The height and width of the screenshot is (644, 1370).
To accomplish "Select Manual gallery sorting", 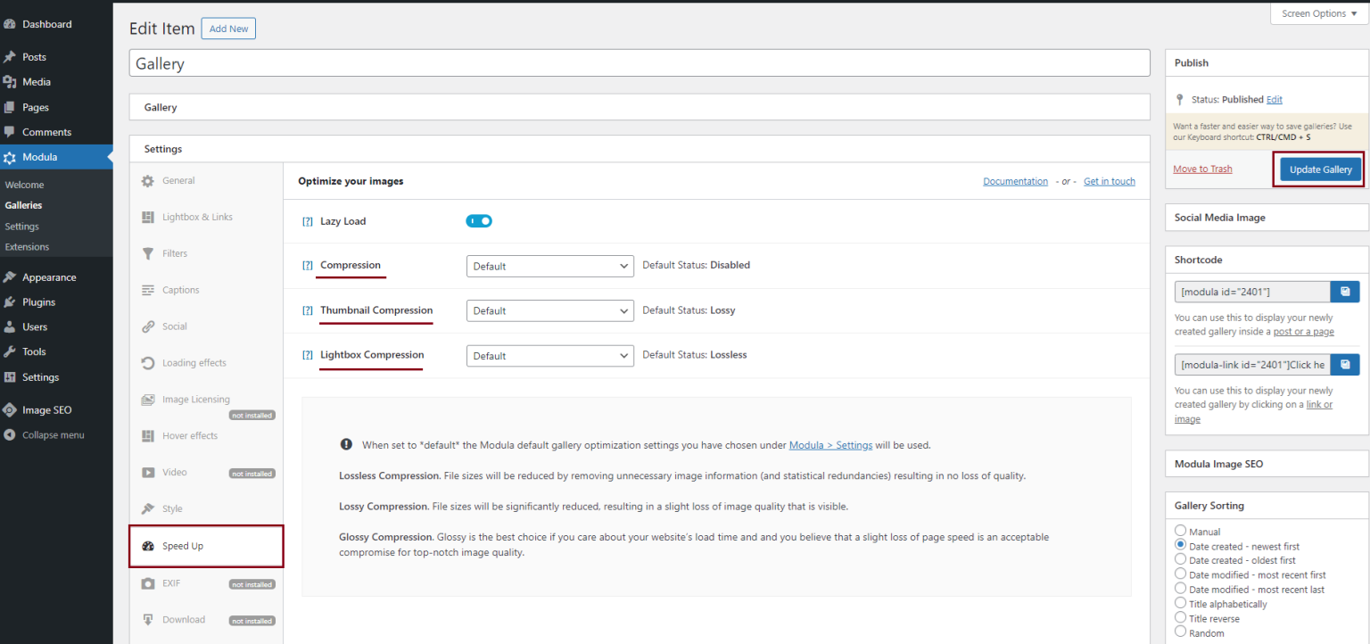I will click(x=1180, y=531).
